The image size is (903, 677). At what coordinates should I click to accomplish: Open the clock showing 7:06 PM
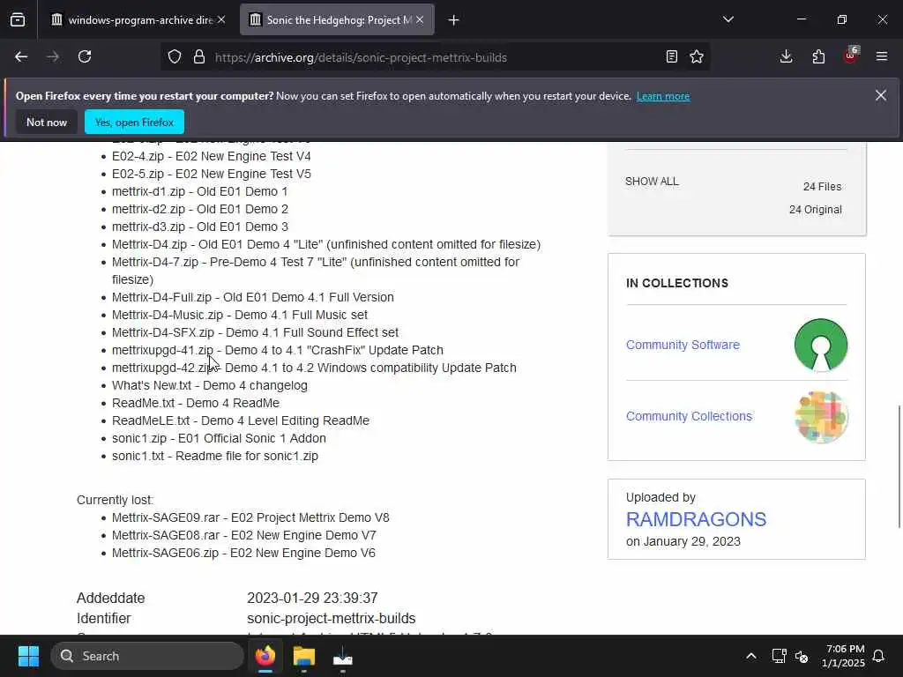843,656
